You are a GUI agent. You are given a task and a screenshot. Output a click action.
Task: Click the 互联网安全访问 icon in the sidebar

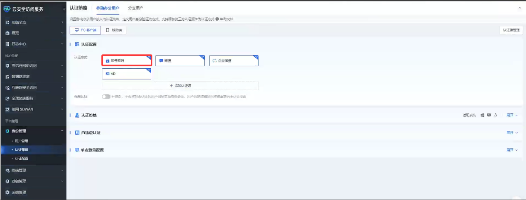(x=7, y=87)
